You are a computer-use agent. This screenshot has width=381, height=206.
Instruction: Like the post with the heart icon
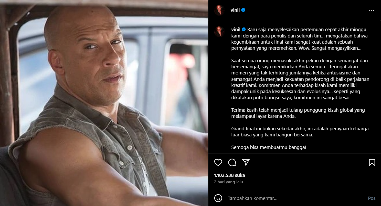click(218, 162)
